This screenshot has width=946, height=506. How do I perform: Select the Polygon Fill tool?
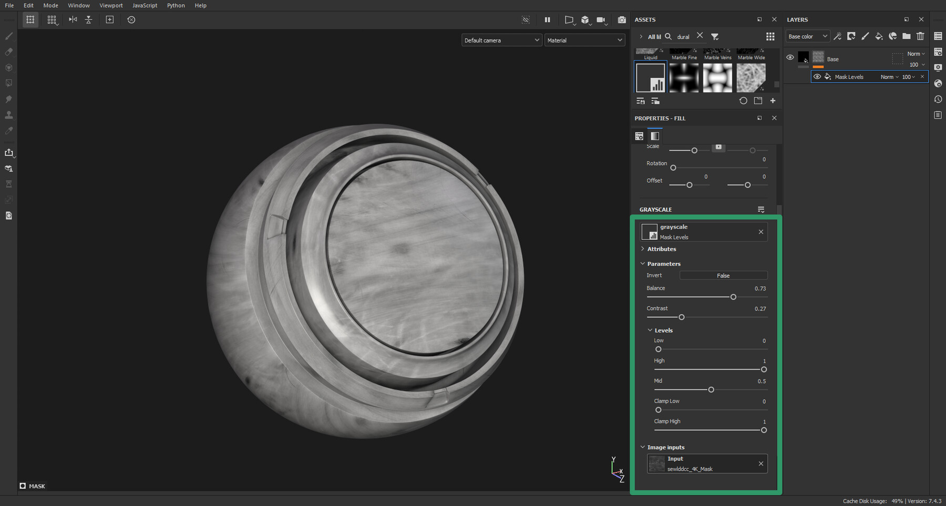point(8,83)
